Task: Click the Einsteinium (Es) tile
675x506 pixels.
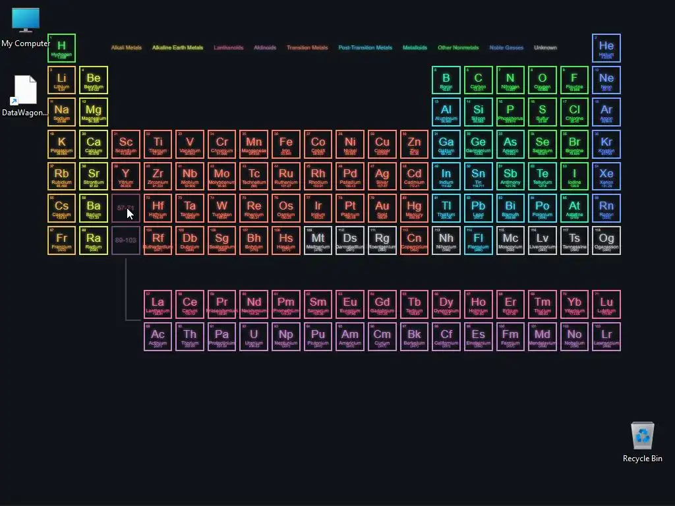Action: [478, 337]
